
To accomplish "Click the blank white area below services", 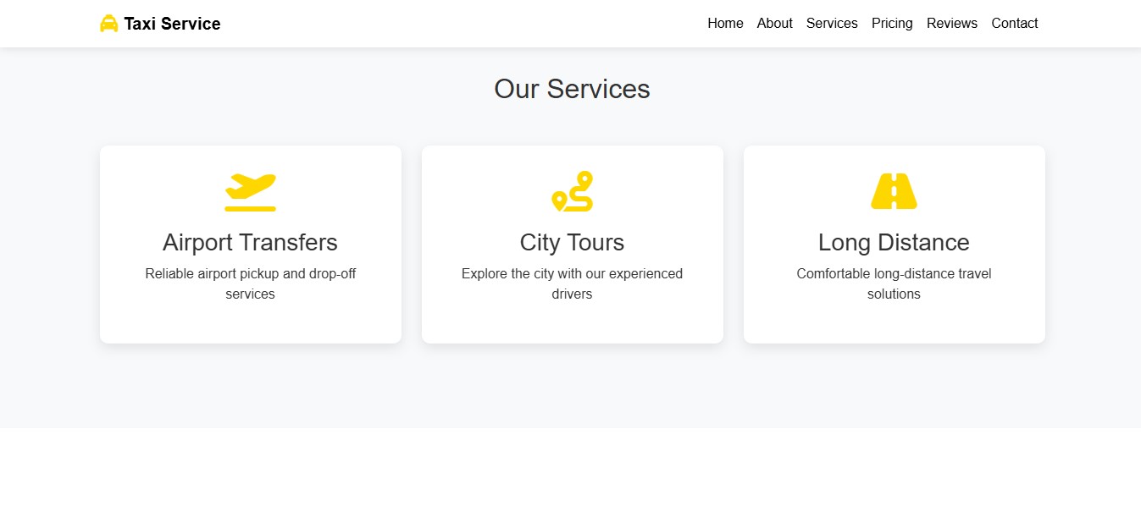I will click(x=570, y=470).
